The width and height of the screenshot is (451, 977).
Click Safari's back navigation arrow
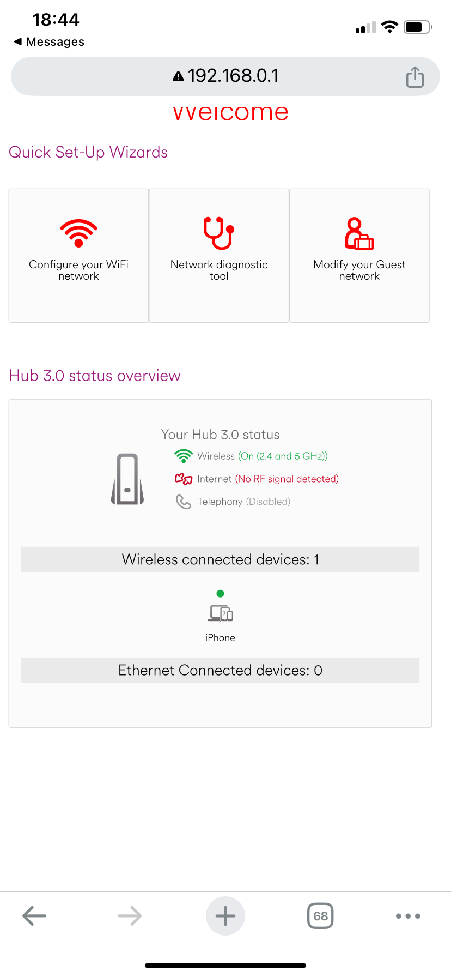[34, 915]
